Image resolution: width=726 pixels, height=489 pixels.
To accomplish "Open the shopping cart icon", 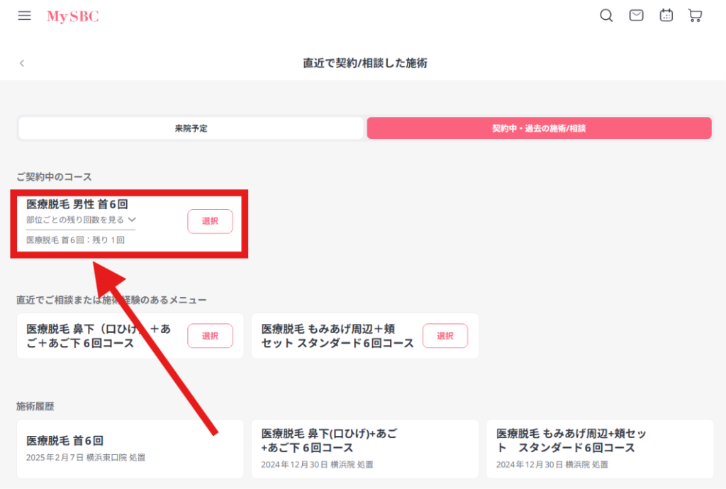I will 695,16.
